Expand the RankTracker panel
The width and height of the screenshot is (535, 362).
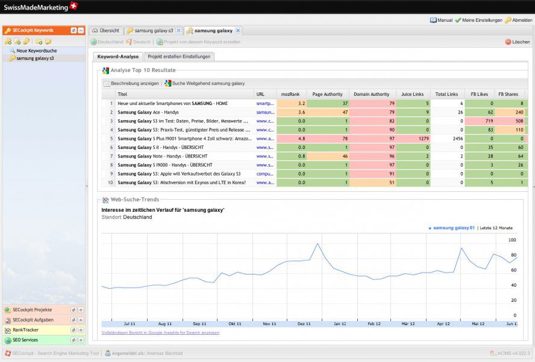[x=81, y=330]
